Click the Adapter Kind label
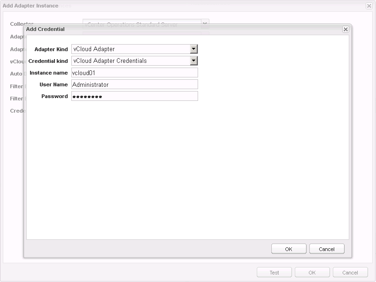Viewport: 376px width, 282px height. coord(51,49)
